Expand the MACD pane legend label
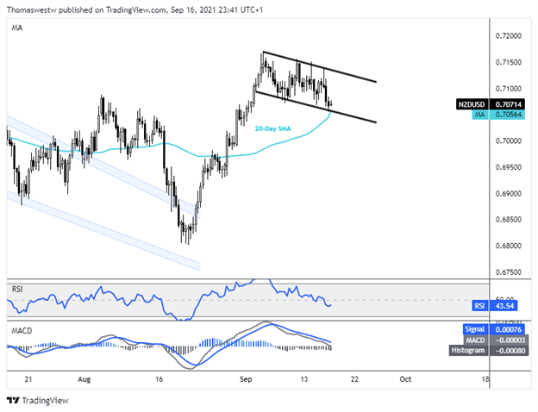 click(22, 330)
